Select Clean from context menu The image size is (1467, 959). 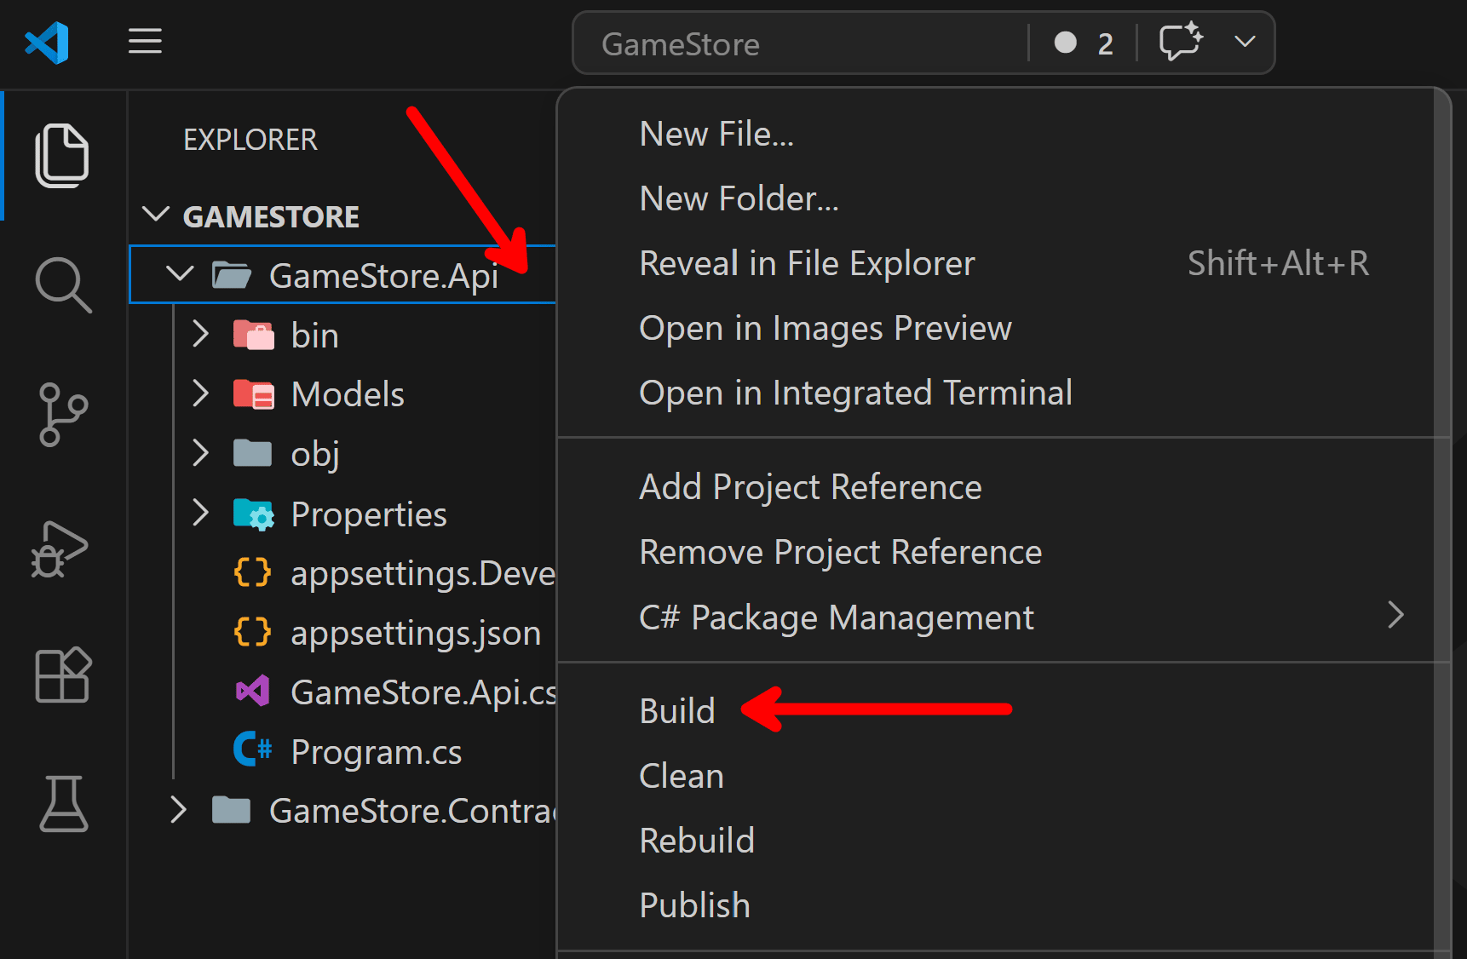point(682,776)
